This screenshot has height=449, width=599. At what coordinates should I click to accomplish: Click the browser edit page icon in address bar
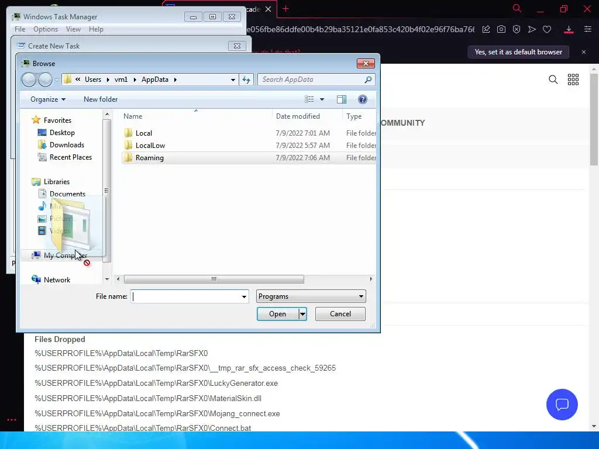[x=486, y=29]
